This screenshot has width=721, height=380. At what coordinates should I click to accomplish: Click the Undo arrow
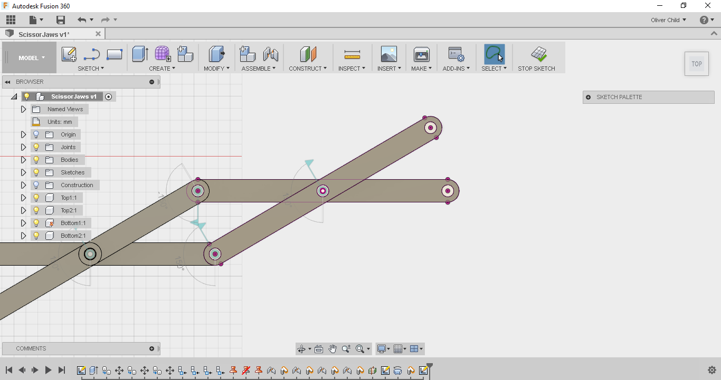81,20
